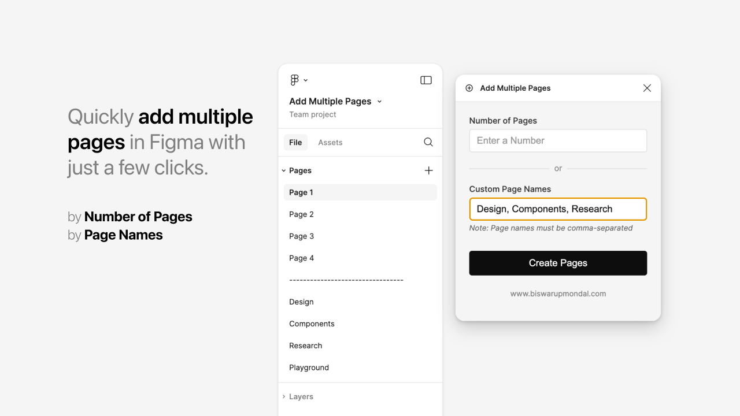740x416 pixels.
Task: Add a new page with the plus icon
Action: (428, 170)
